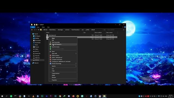Open Network in the navigation pane
This screenshot has height=98, width=174.
36,63
